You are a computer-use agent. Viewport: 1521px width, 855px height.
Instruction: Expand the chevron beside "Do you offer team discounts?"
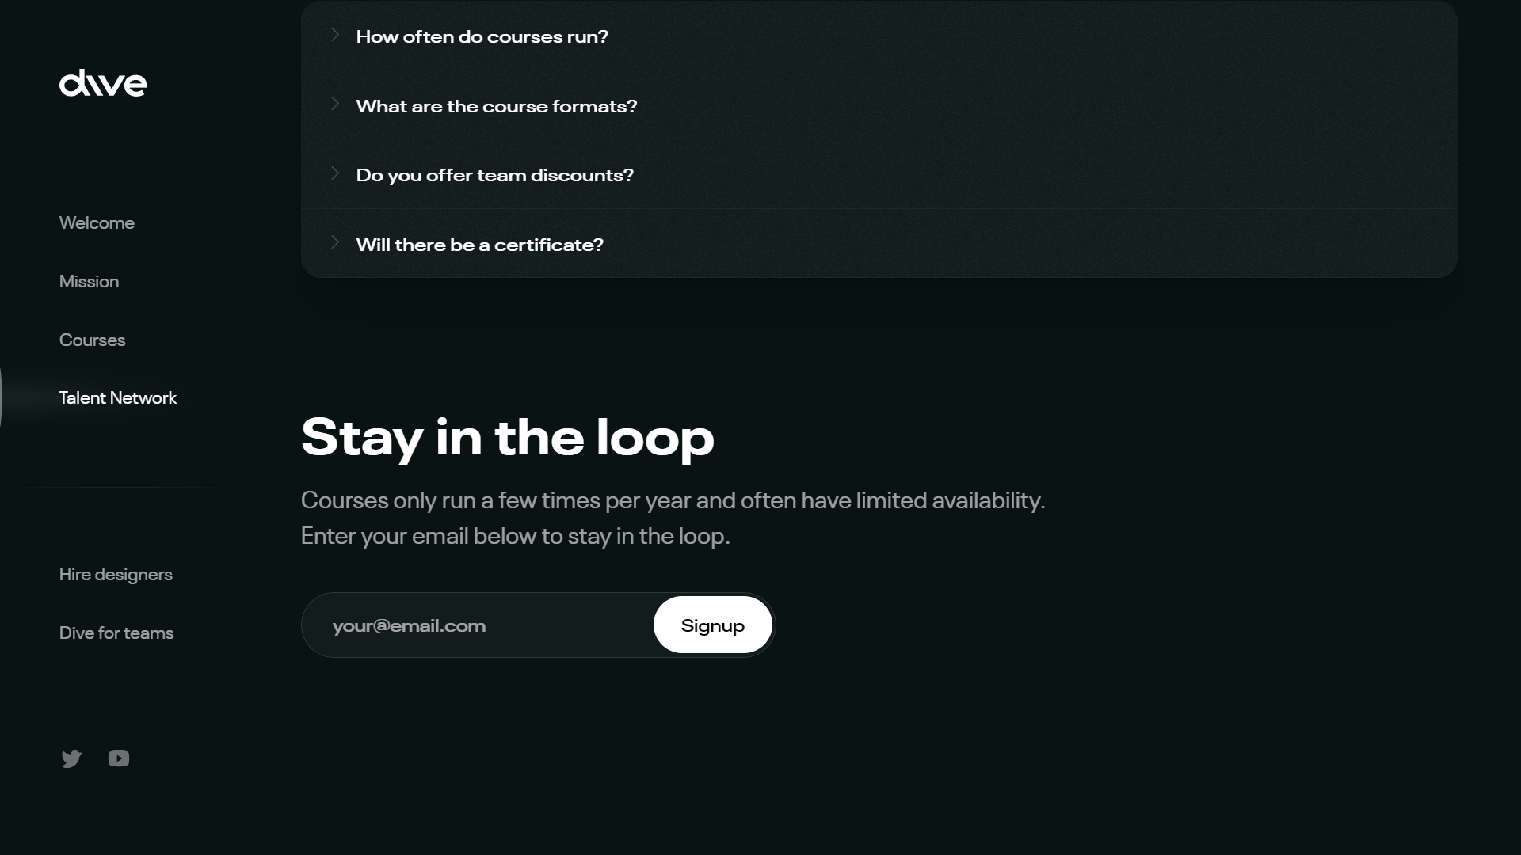(x=335, y=173)
